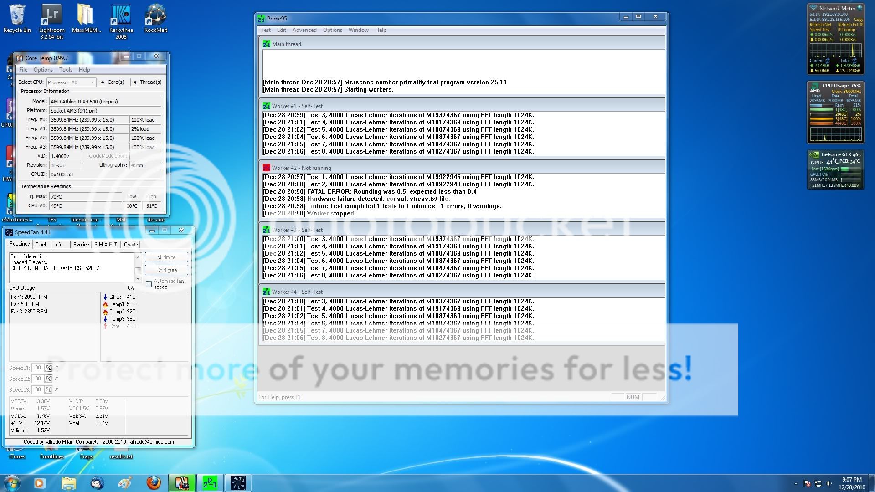Click the Minimize button in SpeedFan

[166, 257]
